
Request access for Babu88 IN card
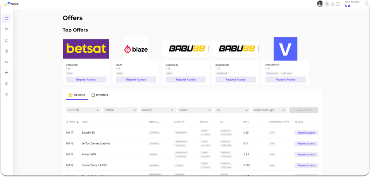186,79
